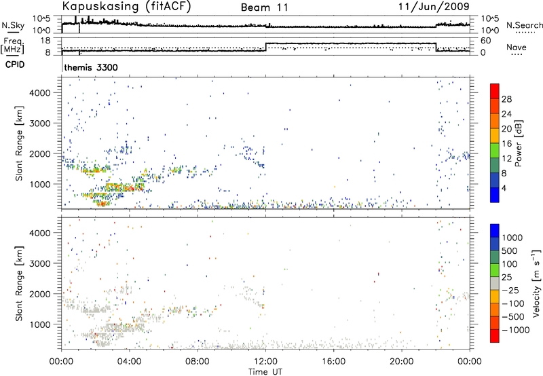543x376 pixels.
Task: Click the "CPID" label
Action: (14, 64)
